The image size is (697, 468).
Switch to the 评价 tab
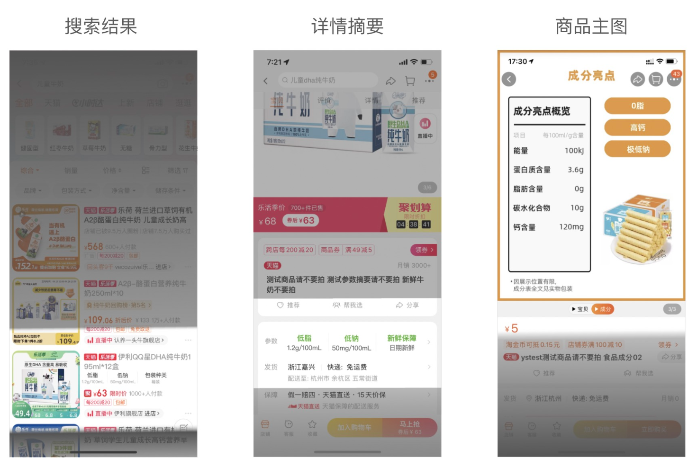click(324, 100)
